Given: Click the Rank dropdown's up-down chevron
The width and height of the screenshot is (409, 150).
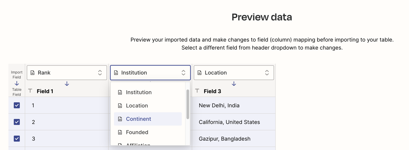Looking at the screenshot, I should point(100,73).
